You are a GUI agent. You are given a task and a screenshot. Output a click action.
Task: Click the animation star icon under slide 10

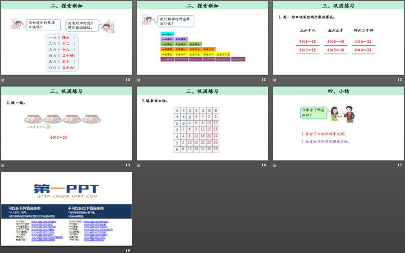click(3, 80)
